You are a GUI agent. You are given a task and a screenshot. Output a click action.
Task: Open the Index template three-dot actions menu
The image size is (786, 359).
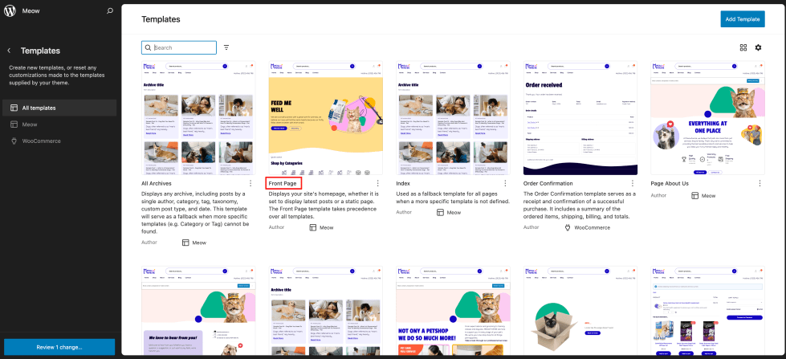coord(505,183)
